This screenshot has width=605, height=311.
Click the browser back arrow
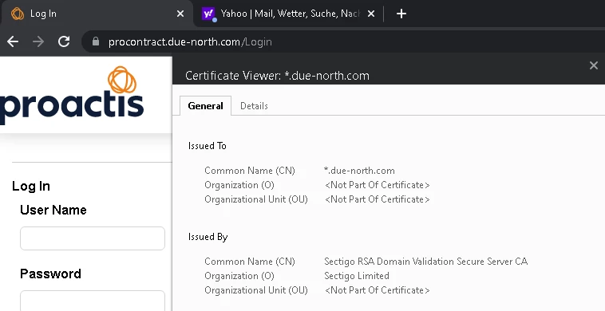(13, 41)
